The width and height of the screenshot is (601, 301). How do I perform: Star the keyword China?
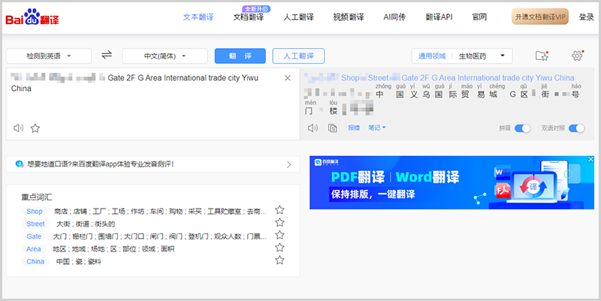[279, 260]
